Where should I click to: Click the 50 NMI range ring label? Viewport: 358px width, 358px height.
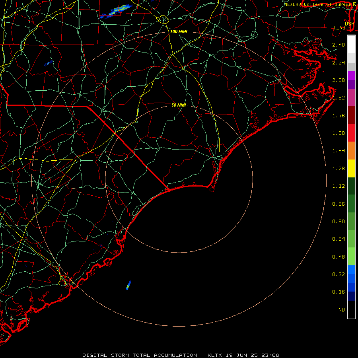point(179,105)
